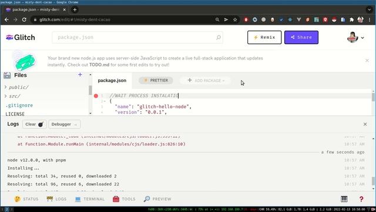Bookmark the page with the star icon
The width and height of the screenshot is (376, 212).
coord(235,19)
